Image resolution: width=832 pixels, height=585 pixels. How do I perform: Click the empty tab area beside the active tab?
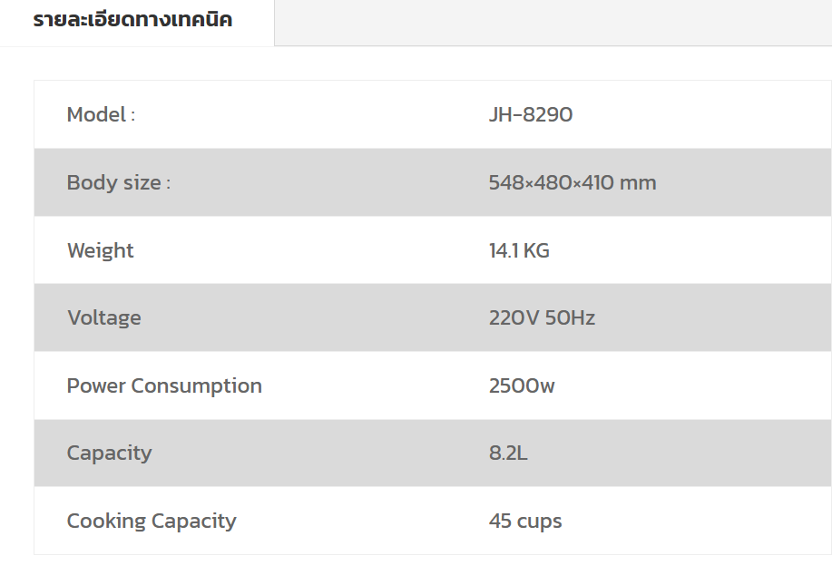point(553,23)
